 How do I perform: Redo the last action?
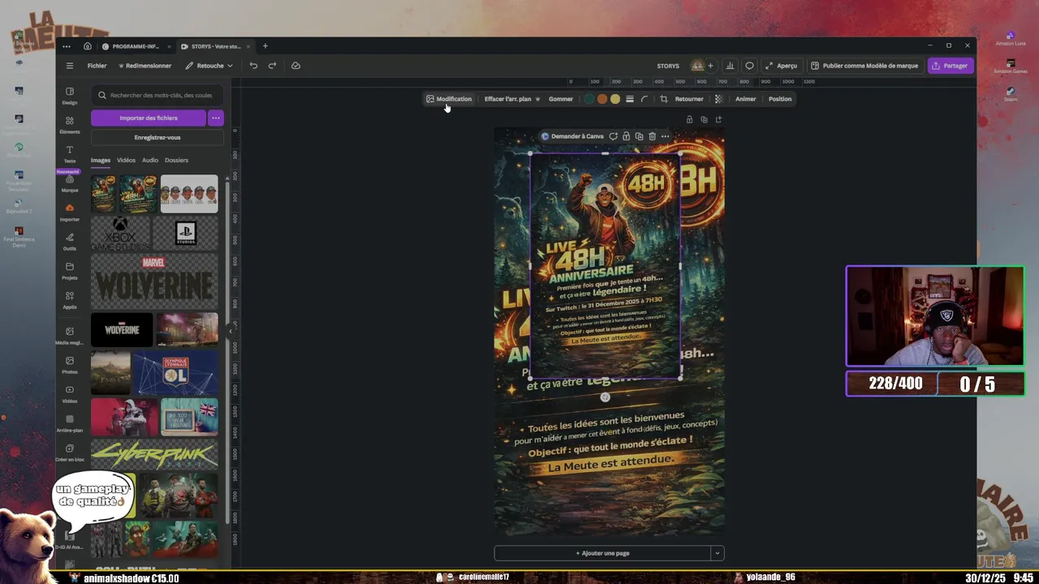click(272, 66)
